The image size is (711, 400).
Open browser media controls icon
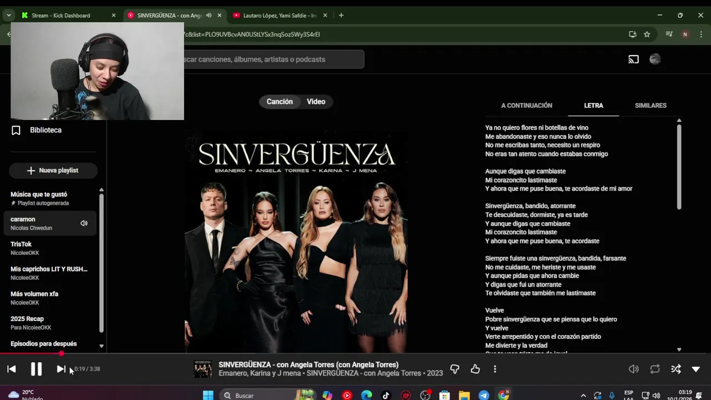[x=668, y=34]
